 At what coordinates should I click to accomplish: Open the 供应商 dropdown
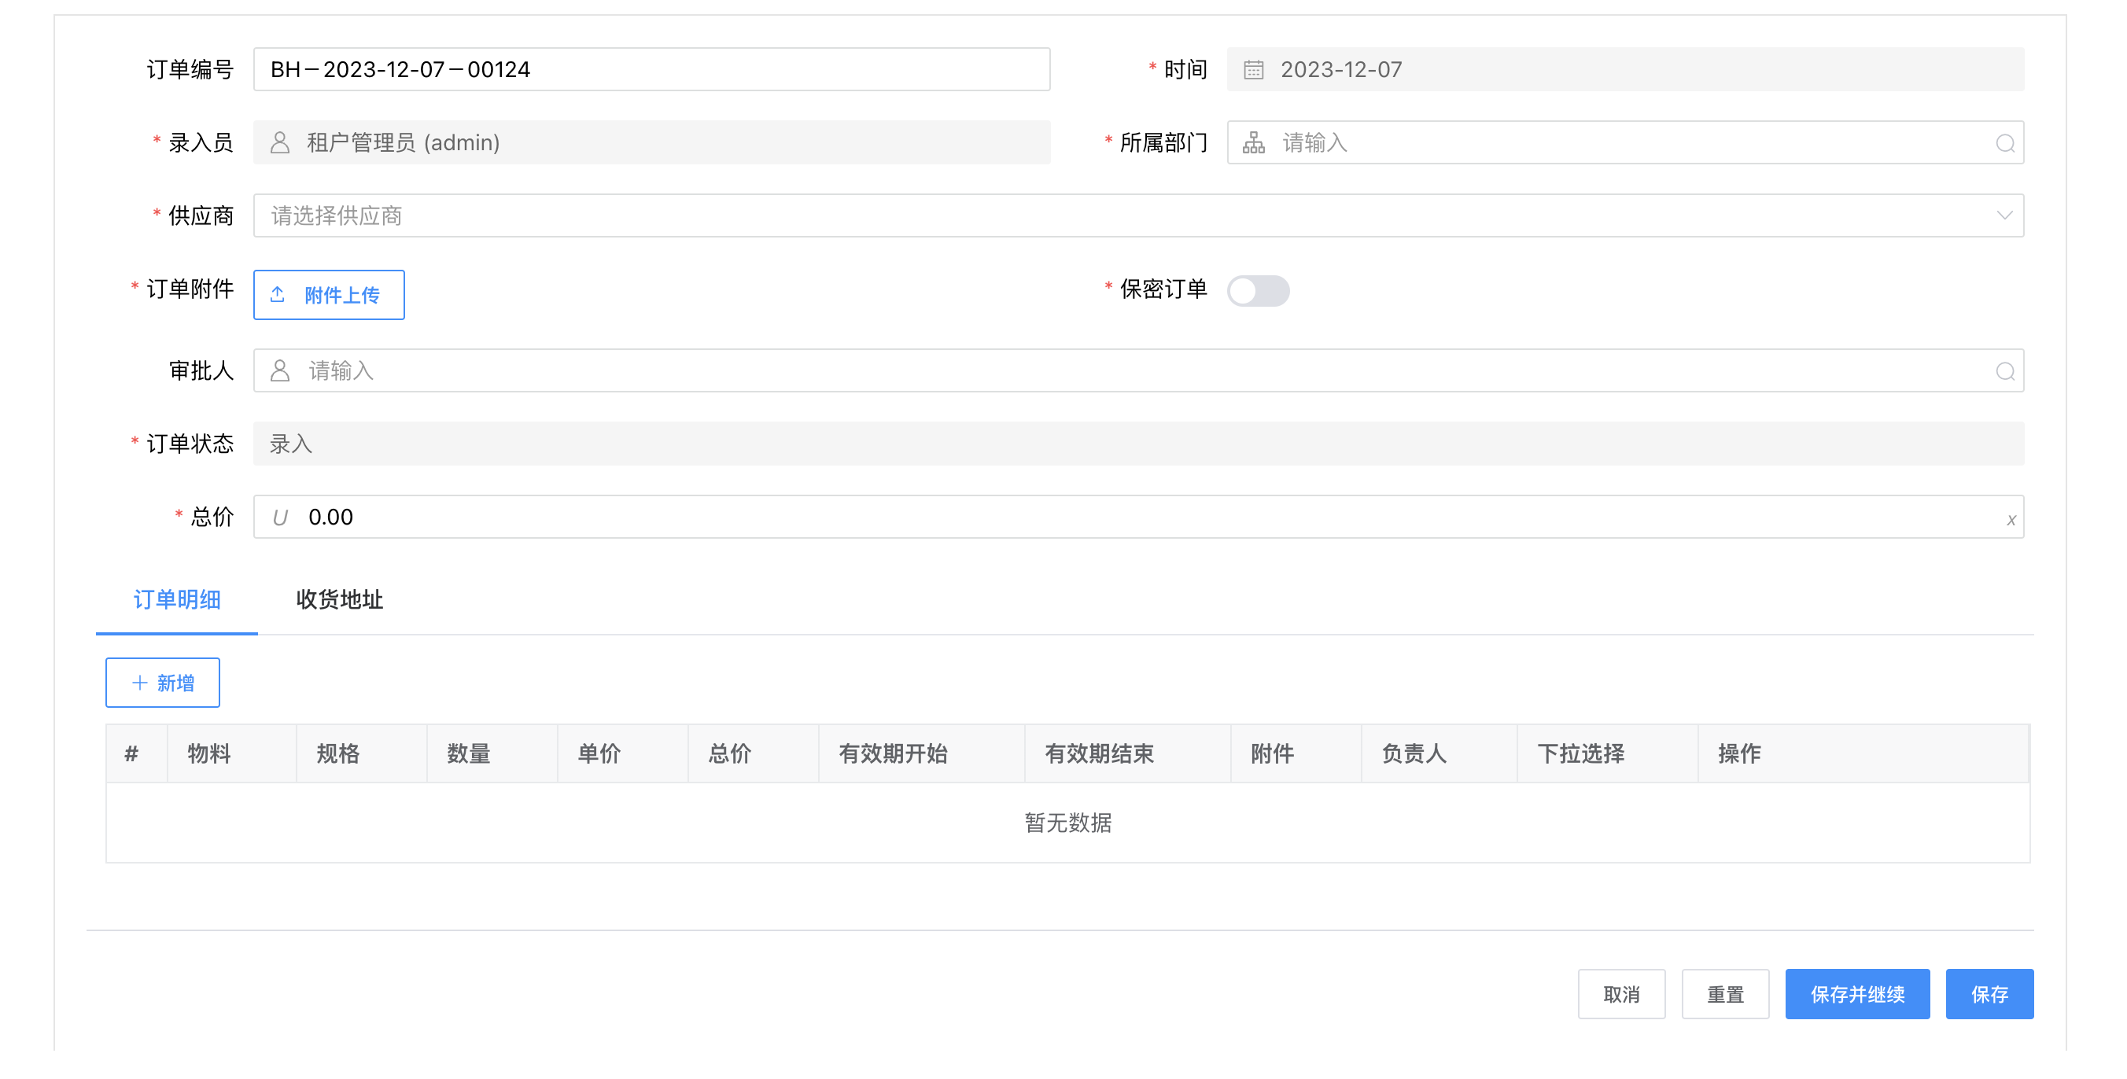(1123, 215)
